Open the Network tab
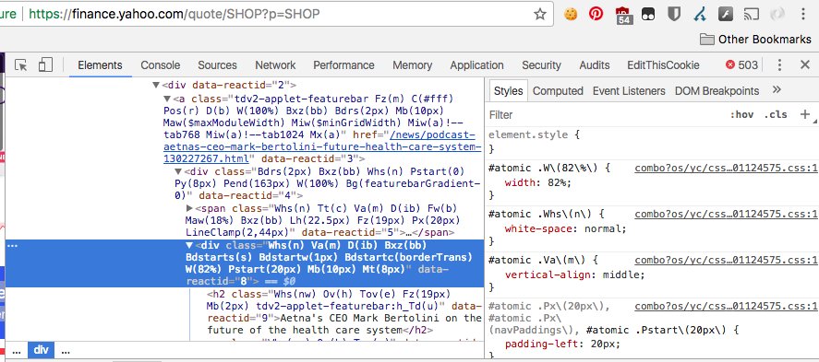This screenshot has width=819, height=362. pos(275,65)
